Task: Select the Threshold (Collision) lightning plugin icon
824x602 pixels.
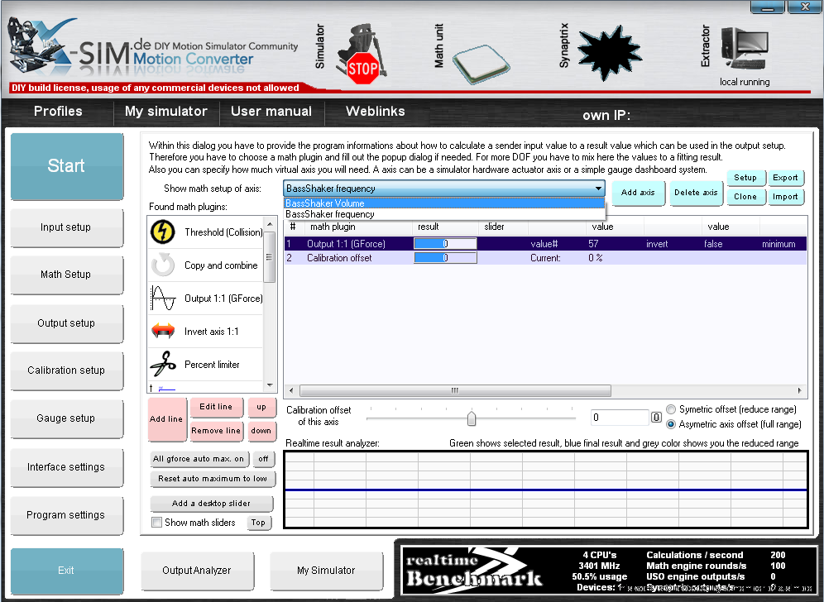Action: [x=163, y=232]
